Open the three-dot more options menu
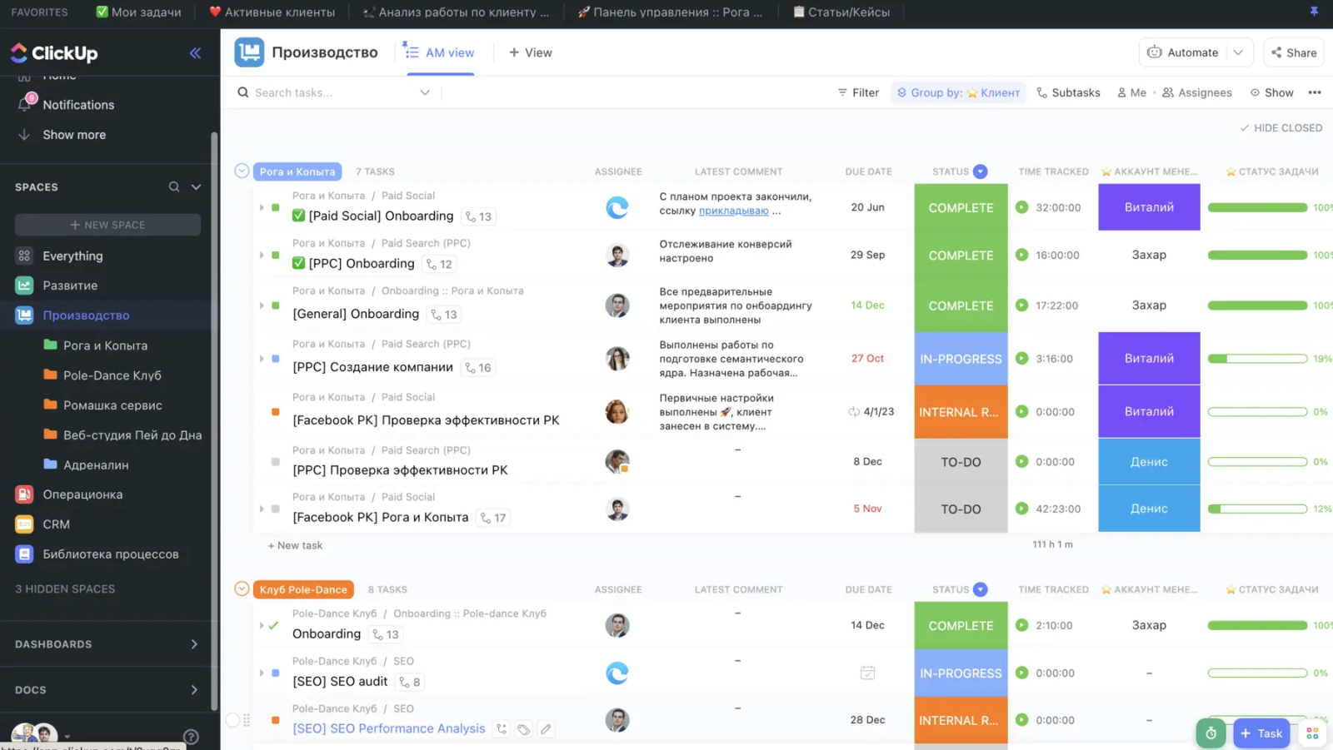 (1315, 92)
